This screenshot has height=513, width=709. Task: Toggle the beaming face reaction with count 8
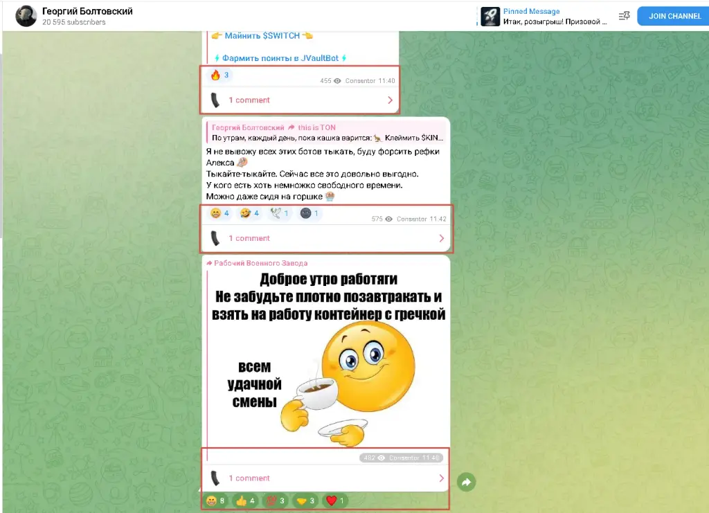pos(215,501)
